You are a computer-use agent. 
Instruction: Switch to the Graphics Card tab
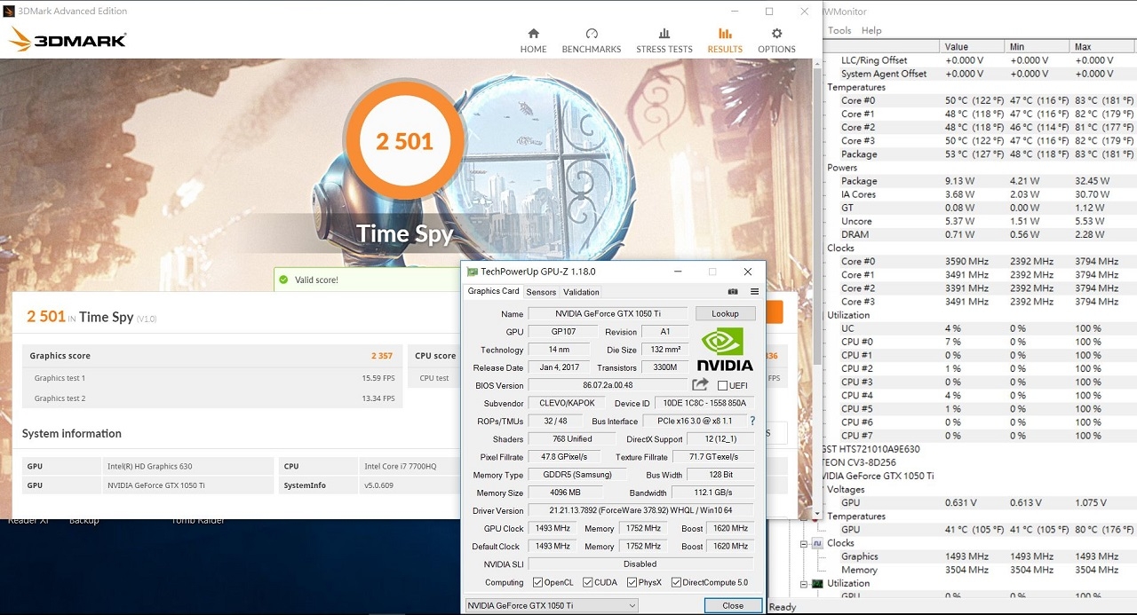coord(493,291)
